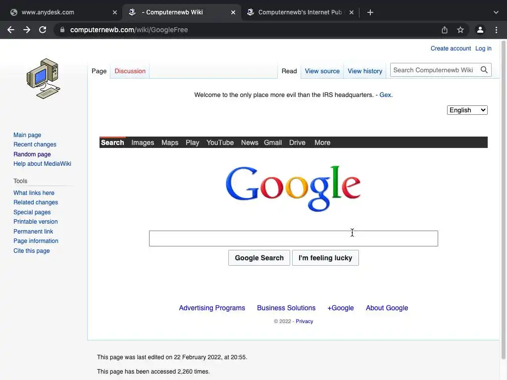This screenshot has width=507, height=380.
Task: Reload the current page
Action: point(43,30)
